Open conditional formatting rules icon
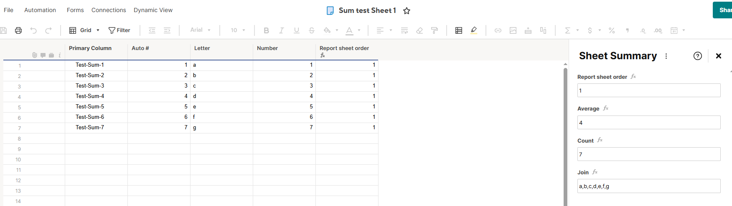The height and width of the screenshot is (206, 732). pos(459,30)
